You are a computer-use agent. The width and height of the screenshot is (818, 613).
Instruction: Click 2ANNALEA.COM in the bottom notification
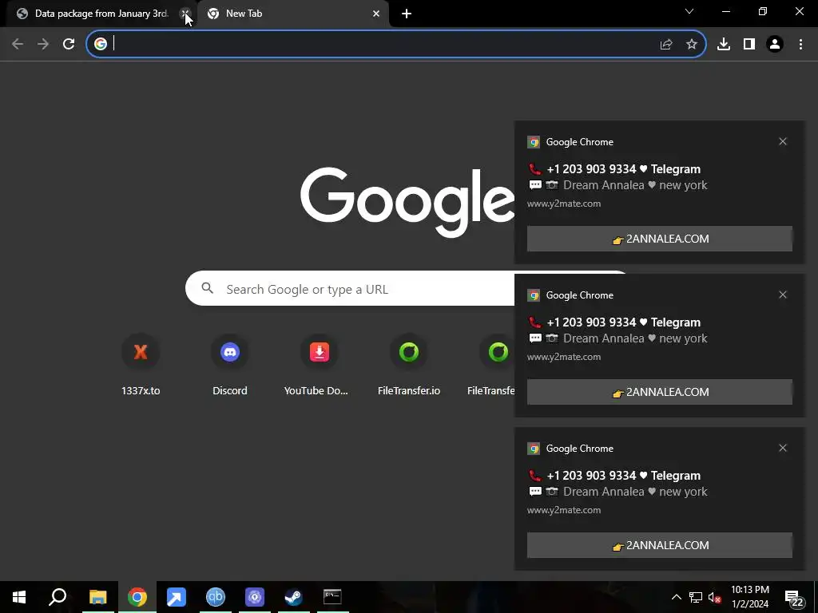(x=659, y=545)
